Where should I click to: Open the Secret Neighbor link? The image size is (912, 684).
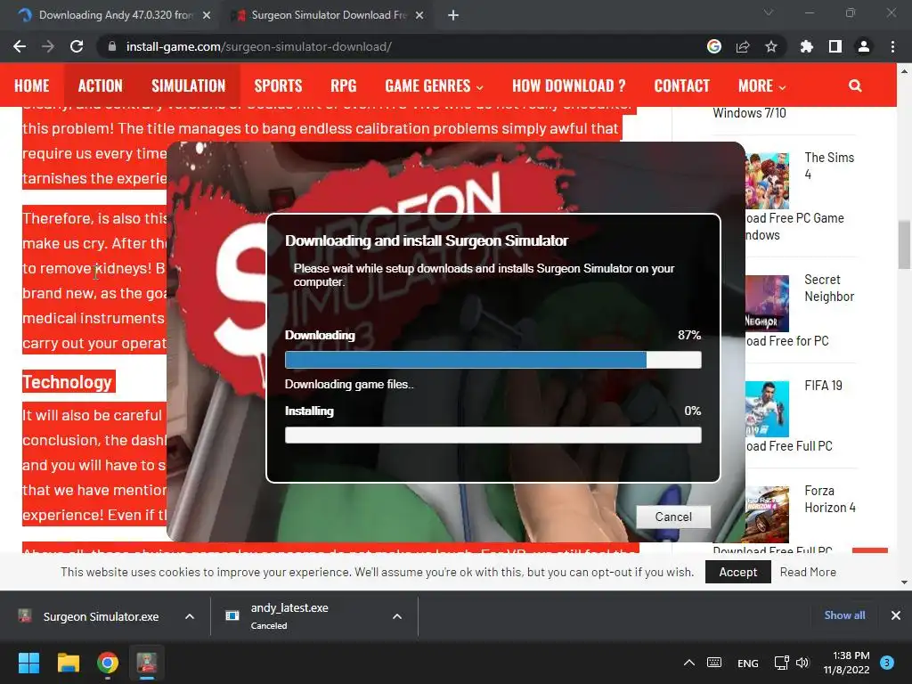click(x=829, y=288)
